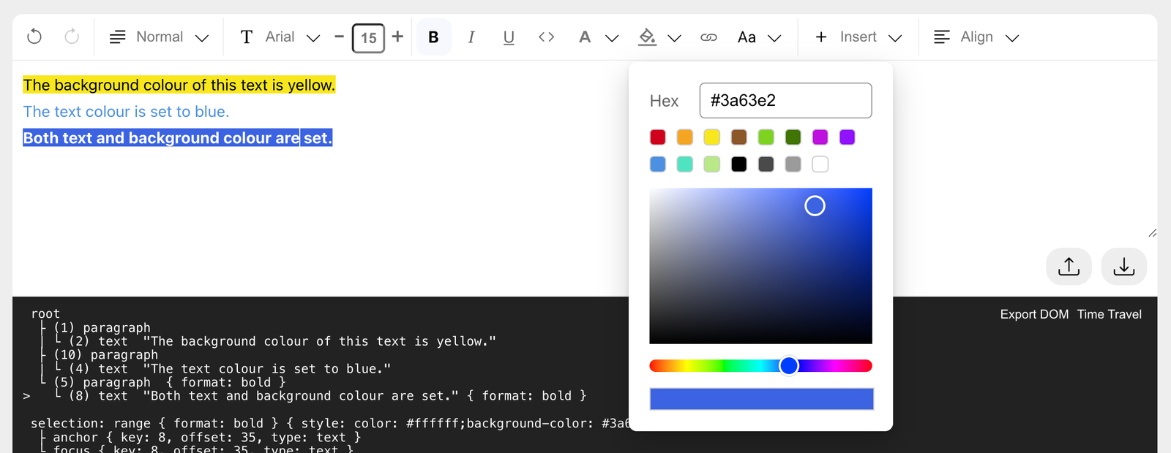1171x453 pixels.
Task: Open the Insert menu
Action: pyautogui.click(x=858, y=37)
